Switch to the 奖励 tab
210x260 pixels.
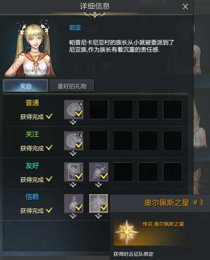25,85
